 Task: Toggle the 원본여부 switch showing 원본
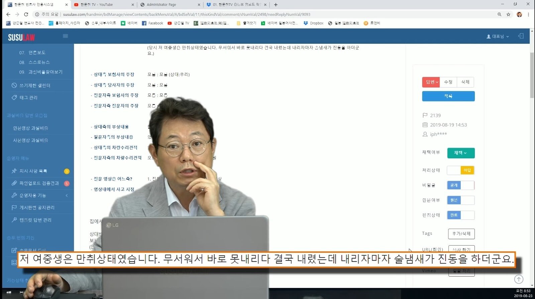(x=460, y=200)
